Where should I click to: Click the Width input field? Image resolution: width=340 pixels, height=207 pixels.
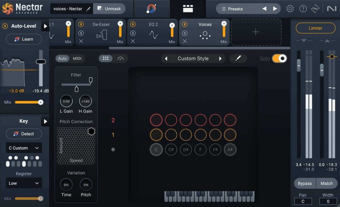tap(328, 201)
